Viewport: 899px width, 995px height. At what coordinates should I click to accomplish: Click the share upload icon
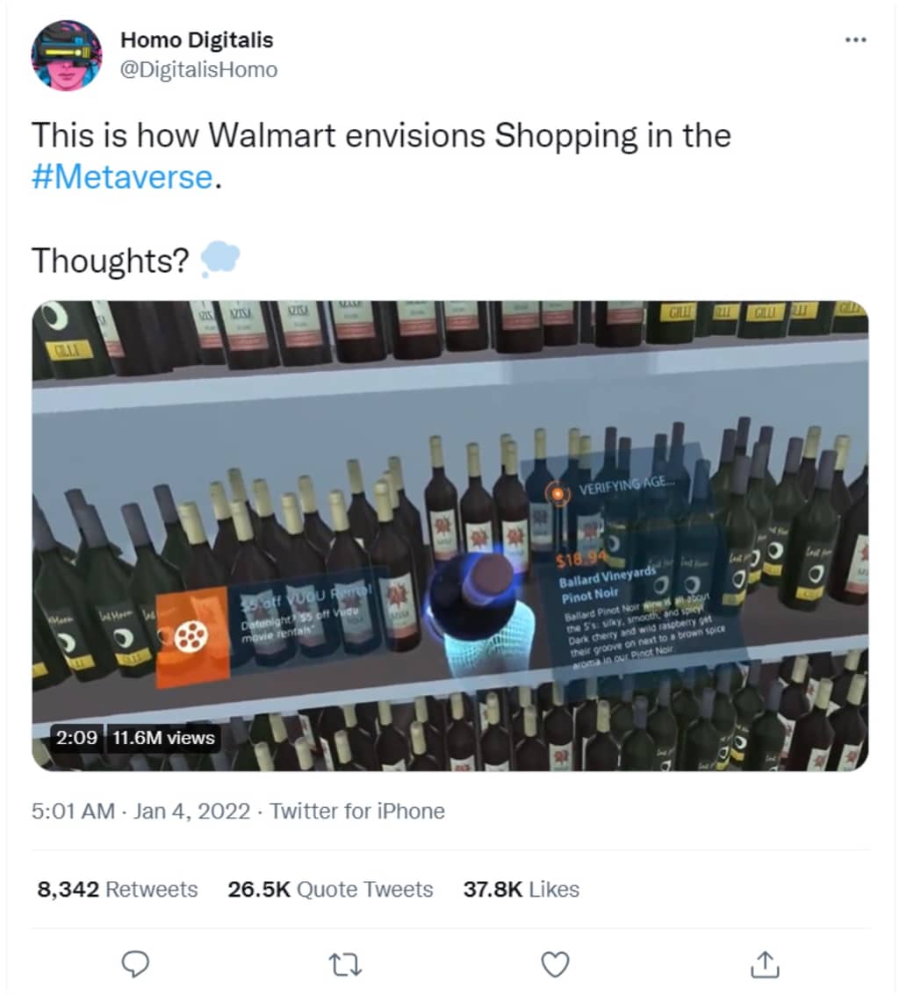point(765,963)
